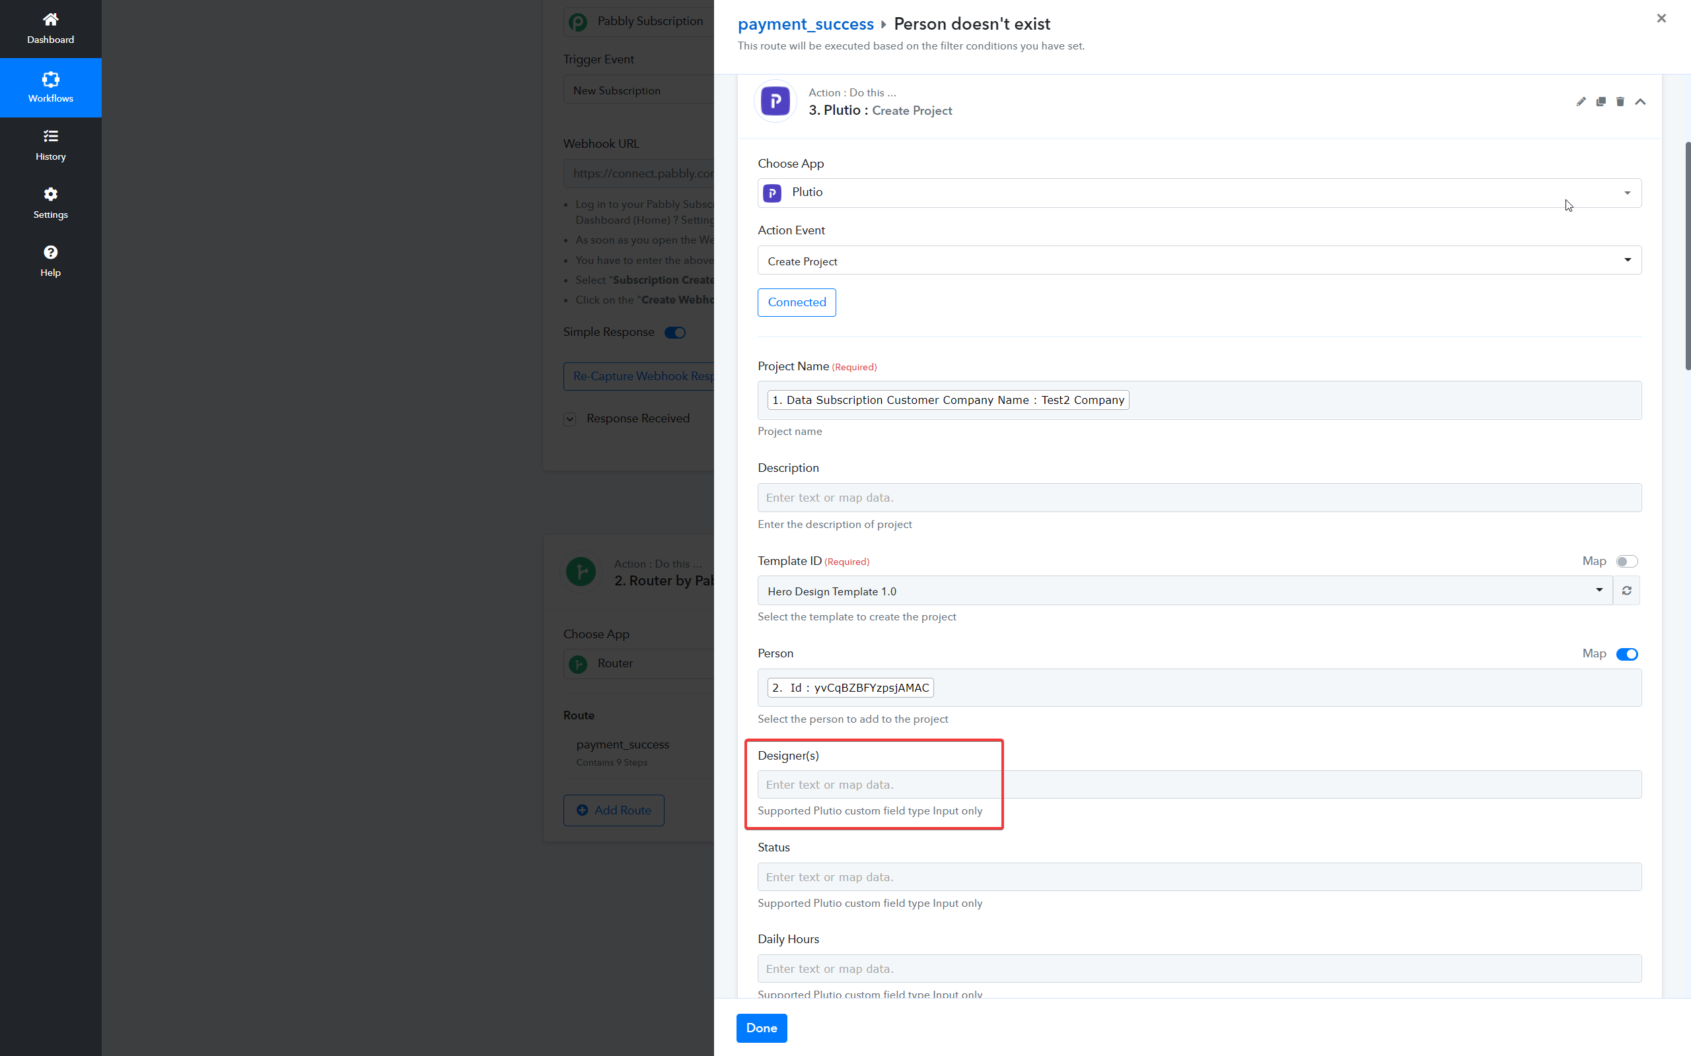Click the Status input field

[1199, 877]
